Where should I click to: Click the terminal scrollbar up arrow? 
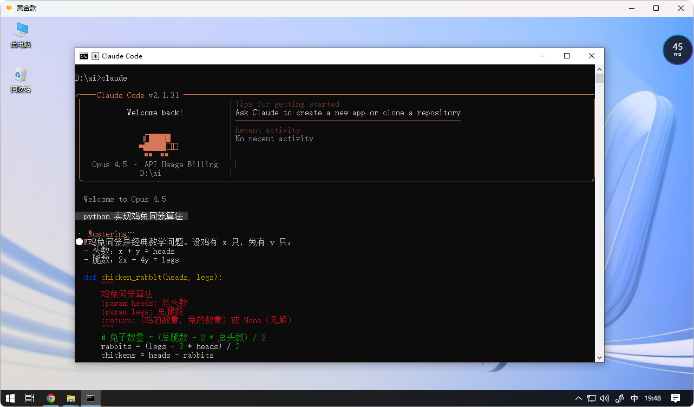(599, 69)
